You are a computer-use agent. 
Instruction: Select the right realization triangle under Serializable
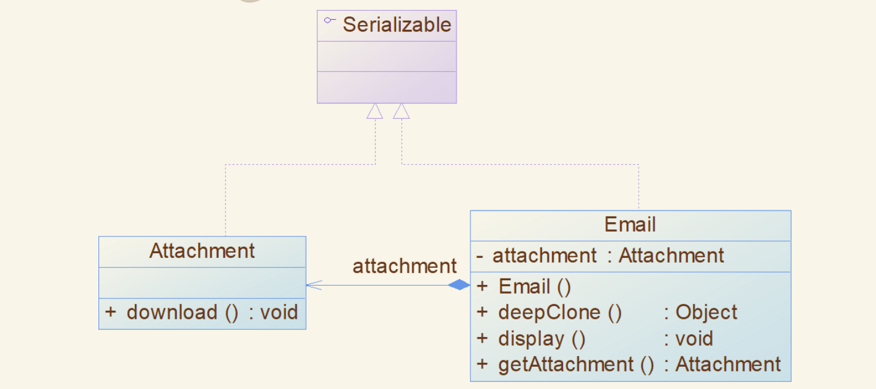[401, 111]
